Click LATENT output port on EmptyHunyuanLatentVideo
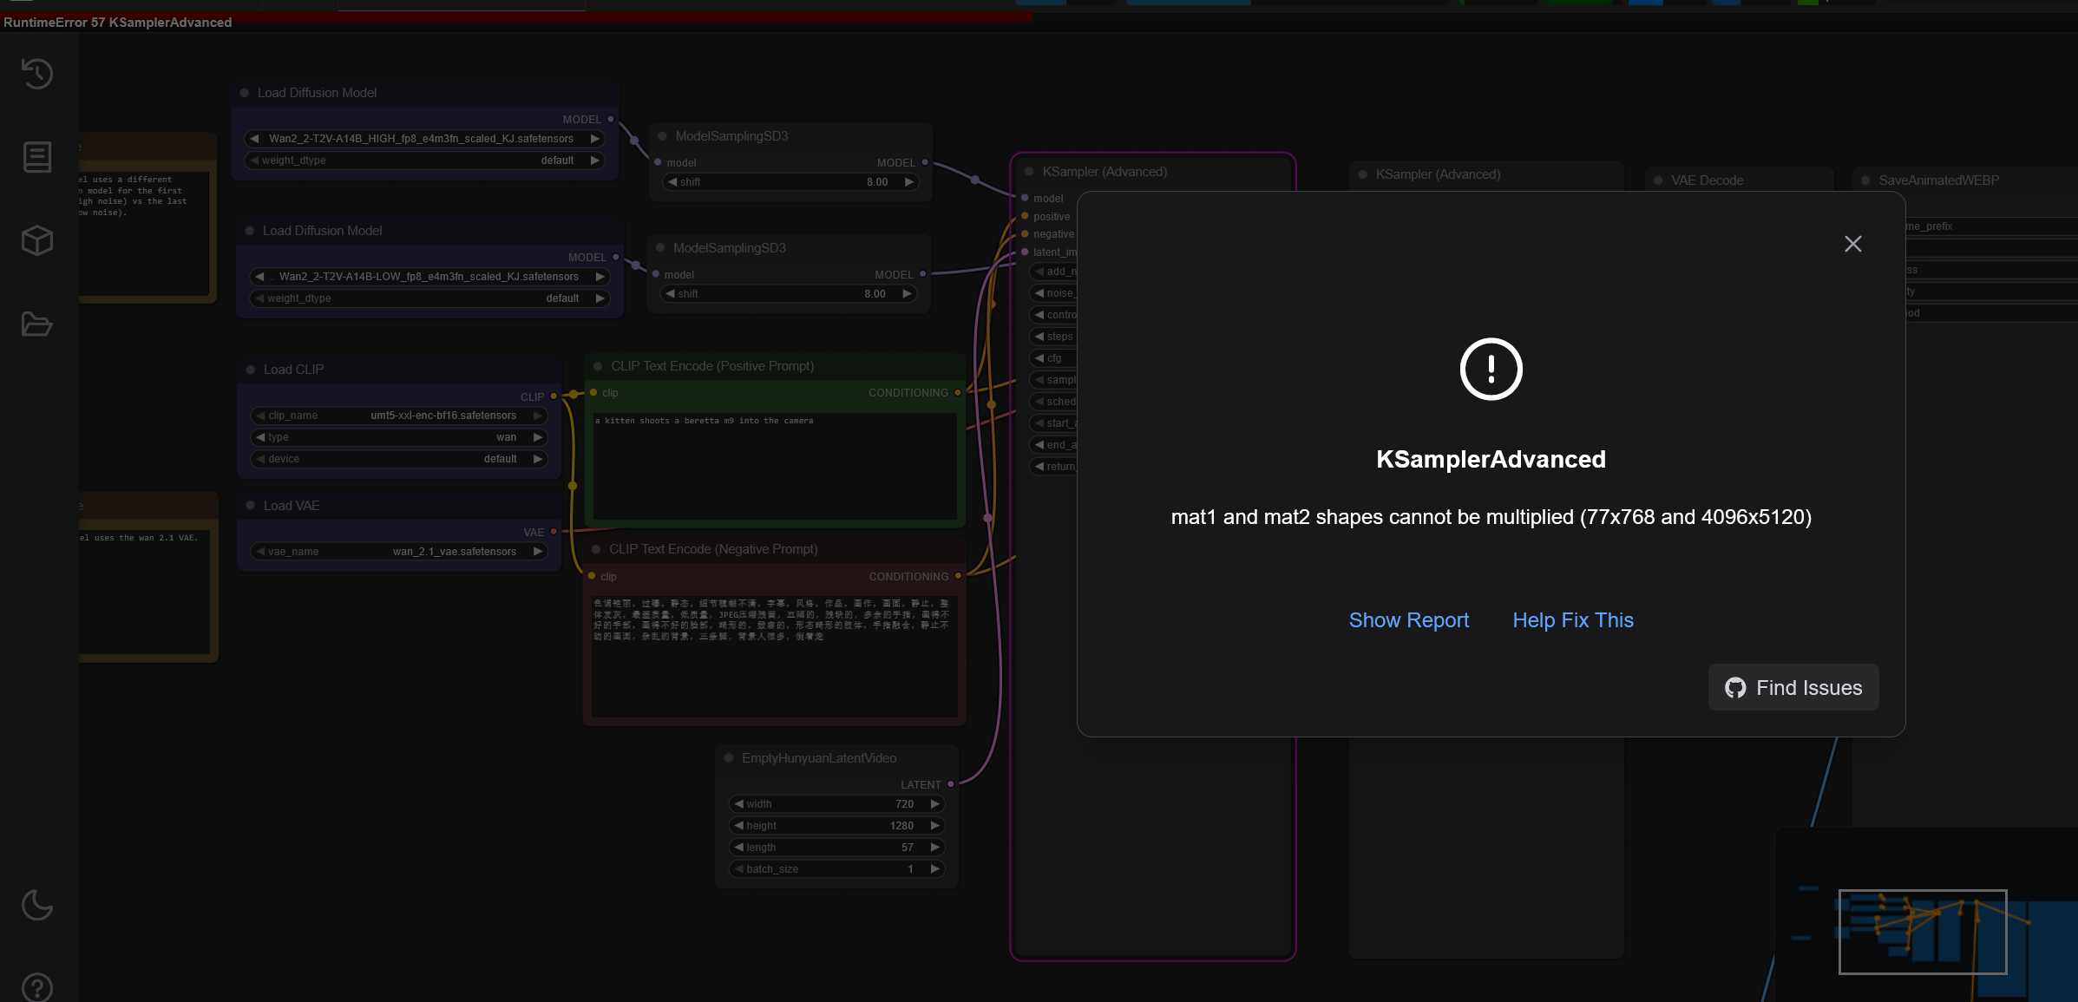The image size is (2078, 1002). coord(951,784)
